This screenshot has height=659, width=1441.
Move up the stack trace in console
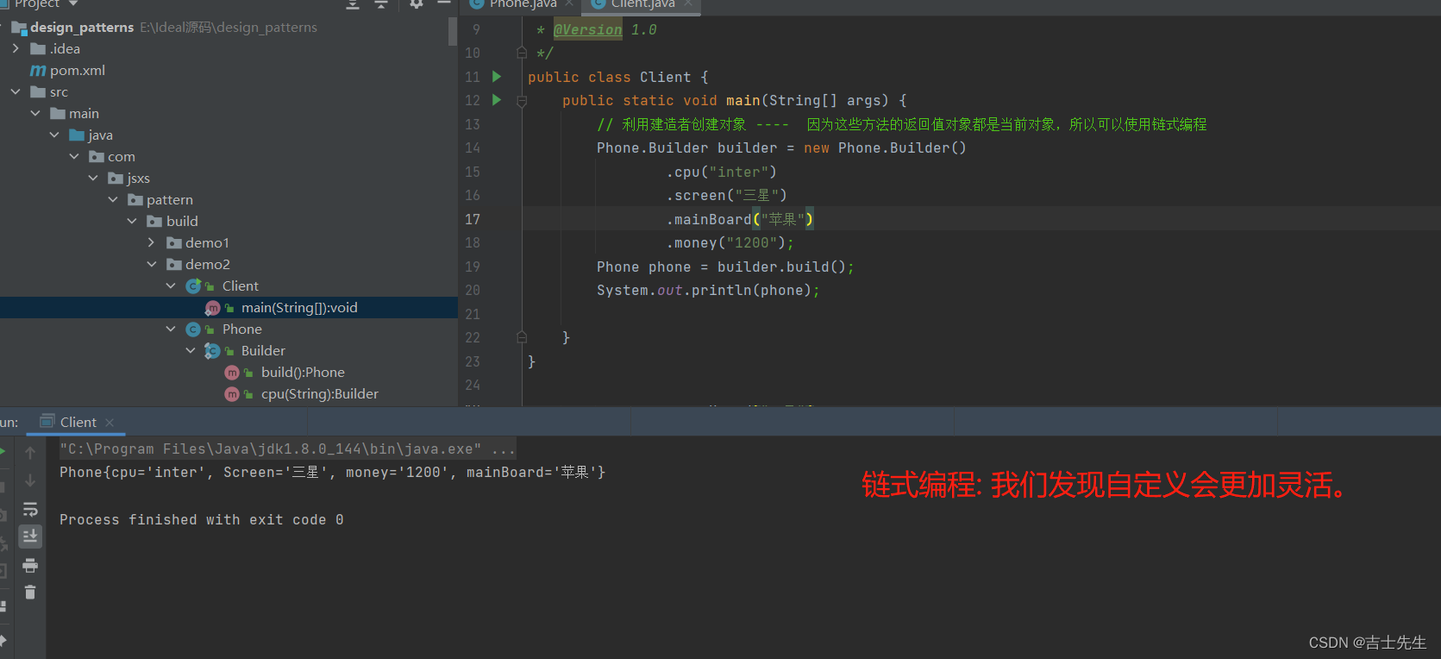(x=30, y=453)
